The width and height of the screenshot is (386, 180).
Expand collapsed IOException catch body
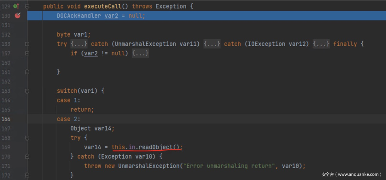(x=321, y=44)
